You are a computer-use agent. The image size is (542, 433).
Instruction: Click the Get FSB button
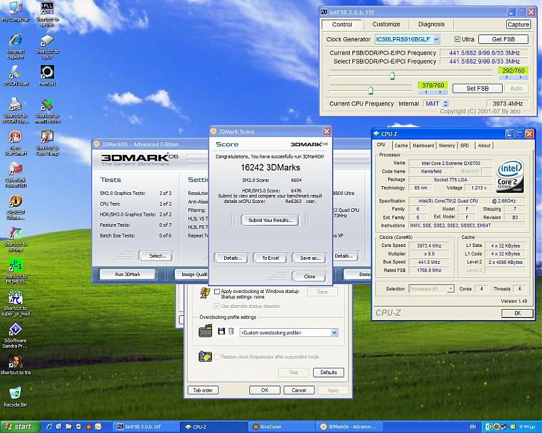[x=503, y=39]
